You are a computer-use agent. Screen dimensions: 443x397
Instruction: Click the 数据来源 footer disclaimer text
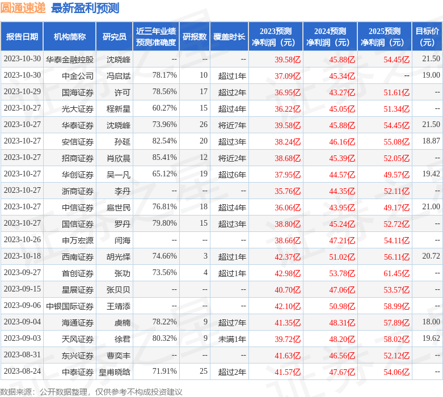(x=91, y=392)
